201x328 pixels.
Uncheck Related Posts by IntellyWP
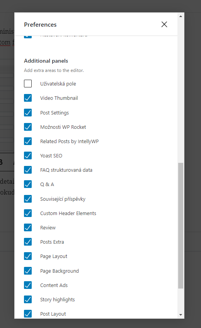(x=28, y=141)
